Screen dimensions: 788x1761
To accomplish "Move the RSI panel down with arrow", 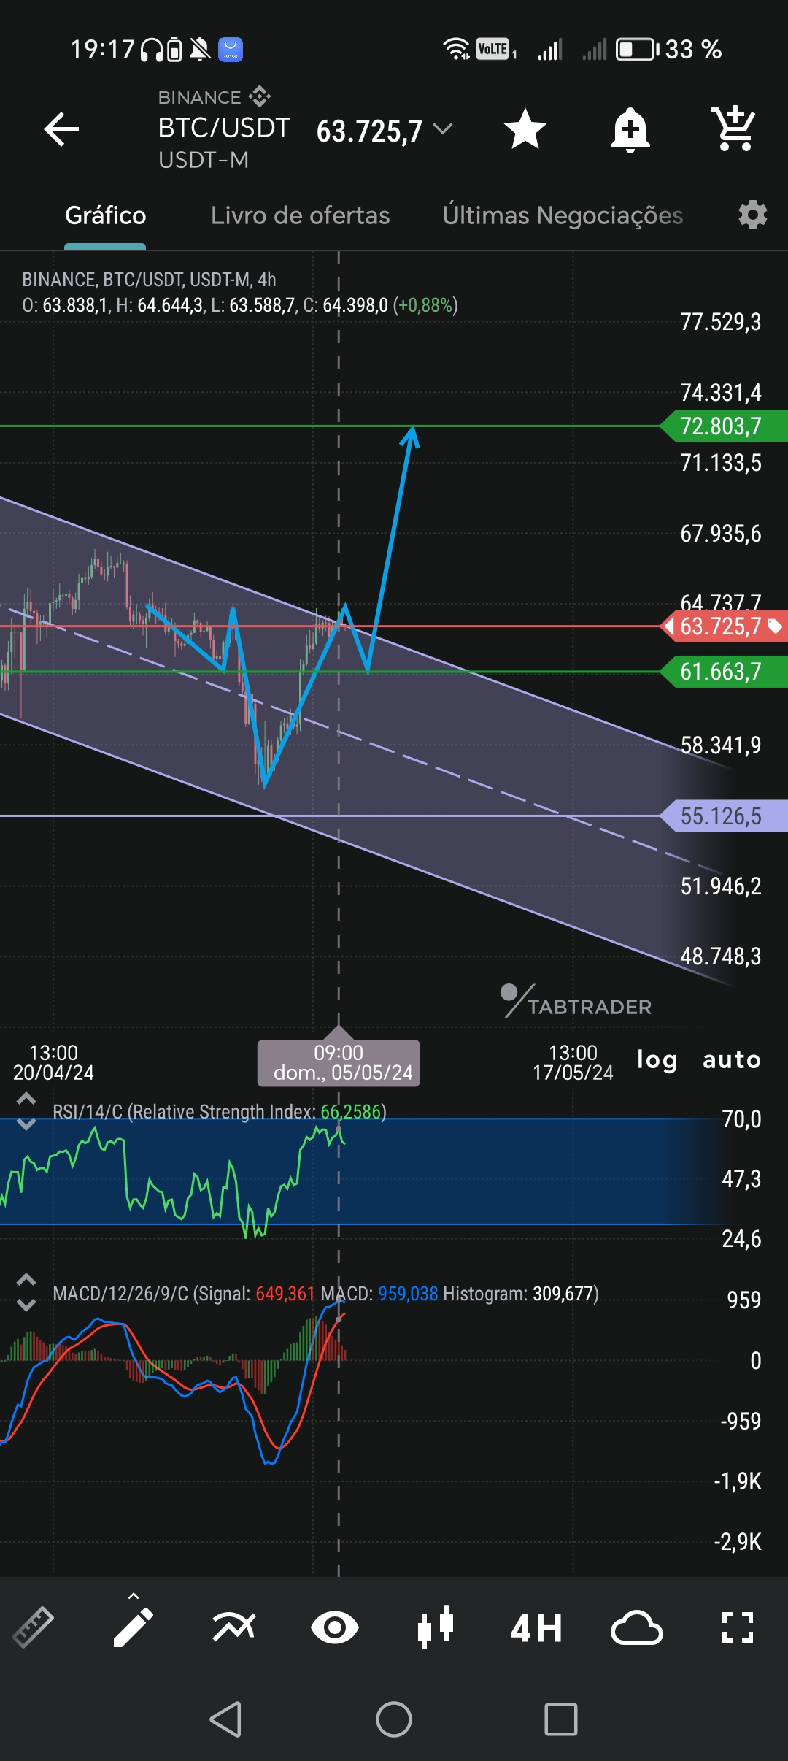I will 26,1124.
